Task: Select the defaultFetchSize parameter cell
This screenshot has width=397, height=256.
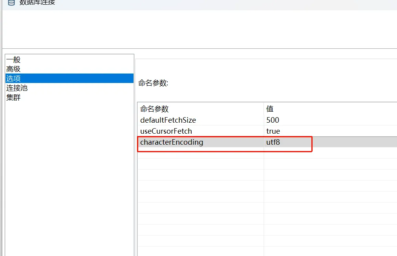Action: coord(168,120)
